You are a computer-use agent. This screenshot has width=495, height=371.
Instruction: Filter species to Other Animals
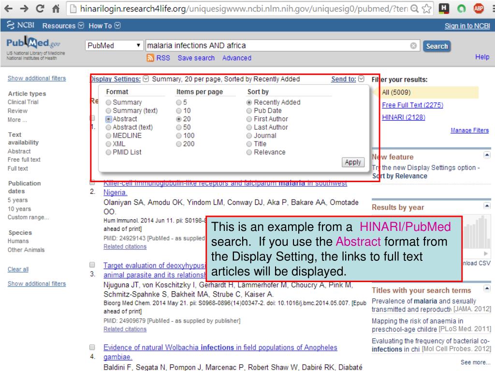(x=26, y=250)
